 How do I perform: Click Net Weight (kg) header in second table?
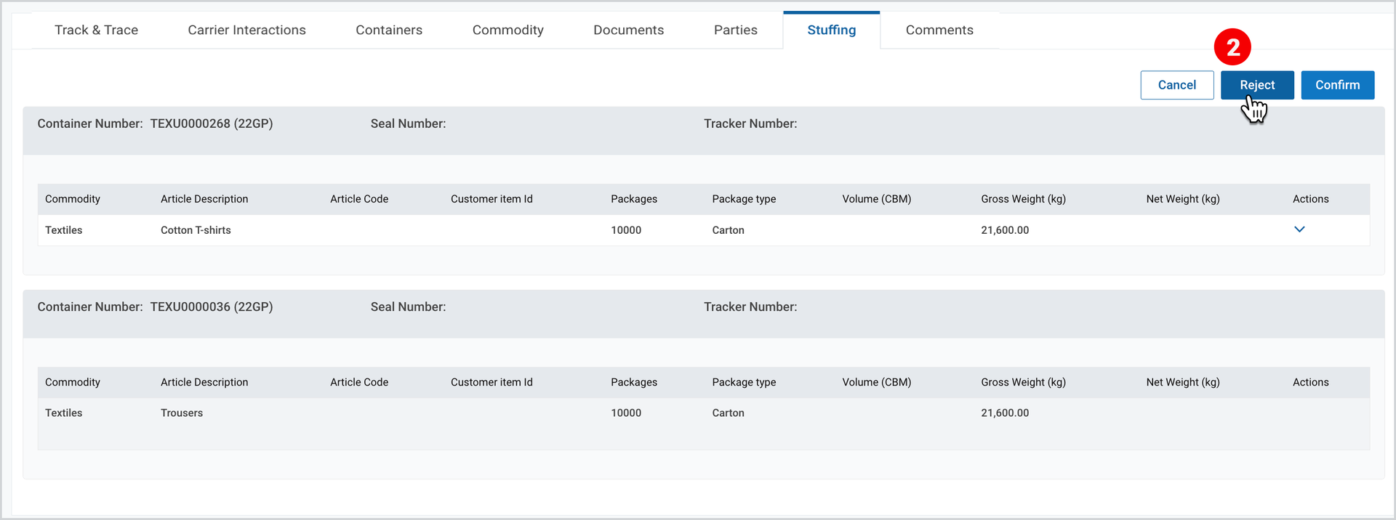tap(1183, 382)
